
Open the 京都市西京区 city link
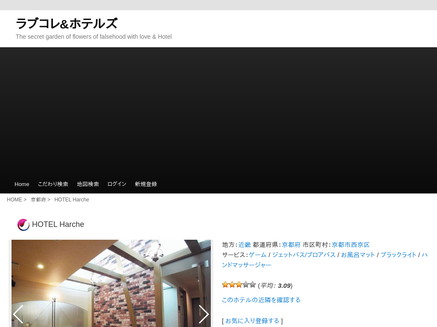pos(351,245)
